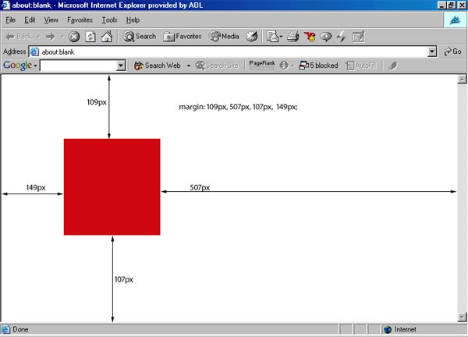This screenshot has height=337, width=468.
Task: Open the Mail toolbar icon
Action: (273, 36)
